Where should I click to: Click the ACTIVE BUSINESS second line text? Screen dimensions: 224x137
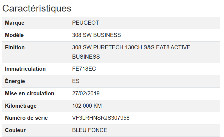pos(86,57)
